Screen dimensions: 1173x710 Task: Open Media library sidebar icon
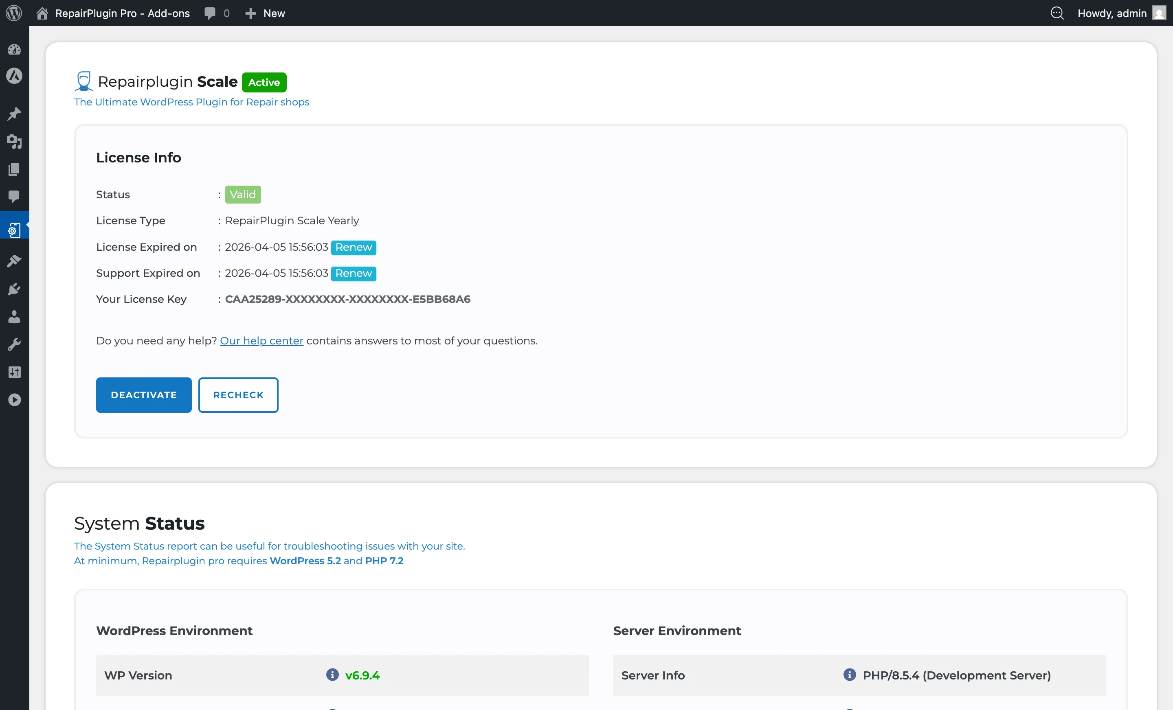[14, 141]
